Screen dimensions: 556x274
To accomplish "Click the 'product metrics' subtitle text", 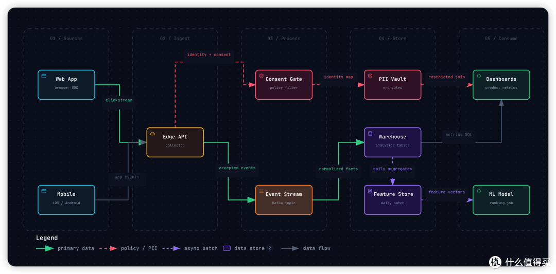I will (x=501, y=88).
